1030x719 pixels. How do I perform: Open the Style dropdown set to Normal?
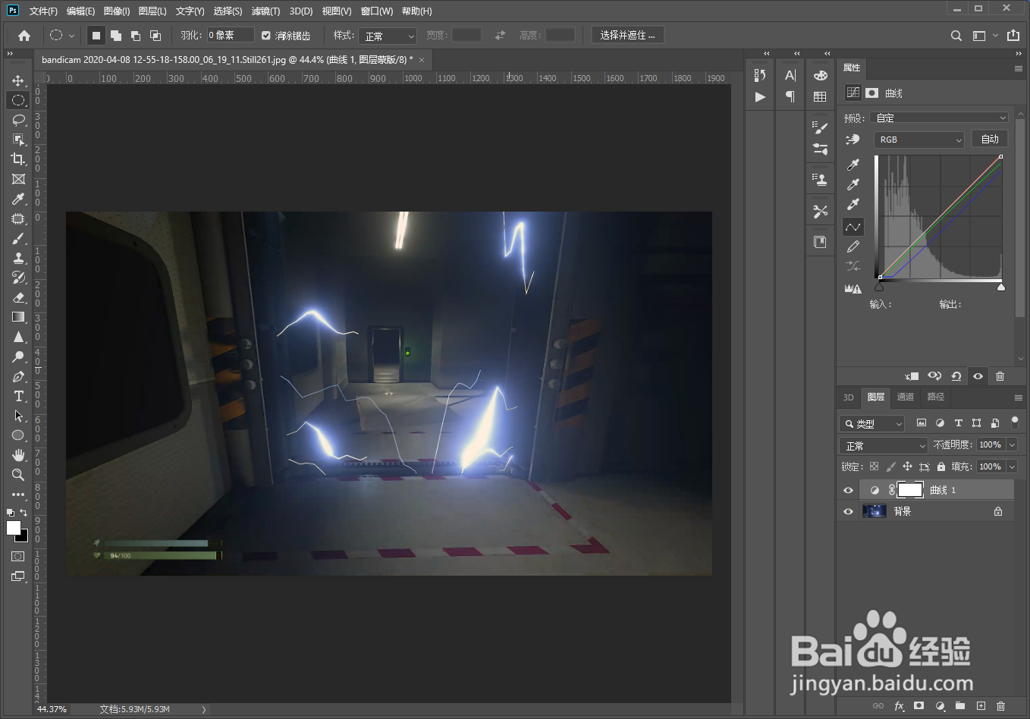388,36
